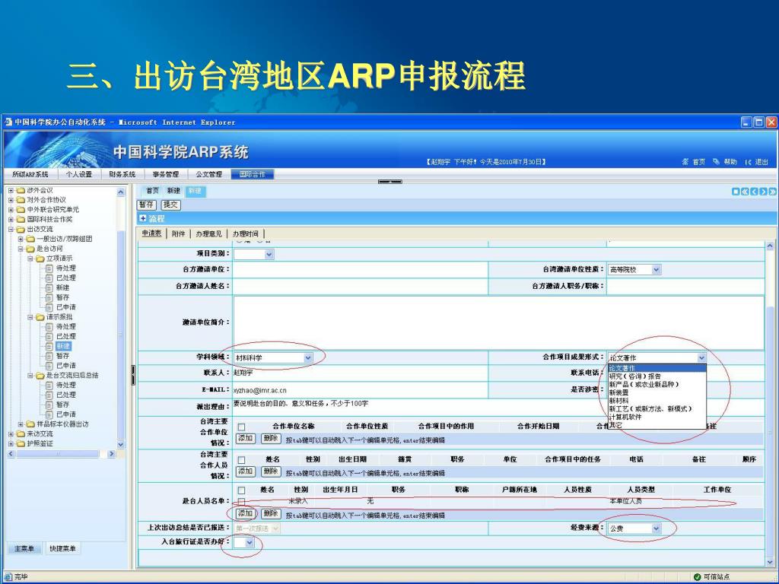Screen dimensions: 779x584
Task: Click the 护照签证 folder icon
Action: tap(21, 443)
